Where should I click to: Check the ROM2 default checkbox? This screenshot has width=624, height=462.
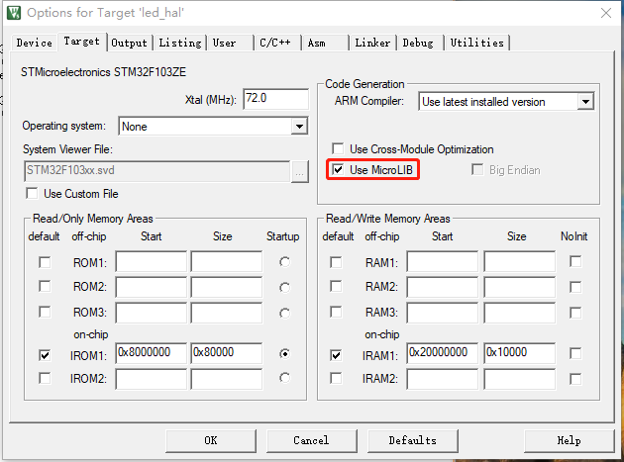[45, 286]
